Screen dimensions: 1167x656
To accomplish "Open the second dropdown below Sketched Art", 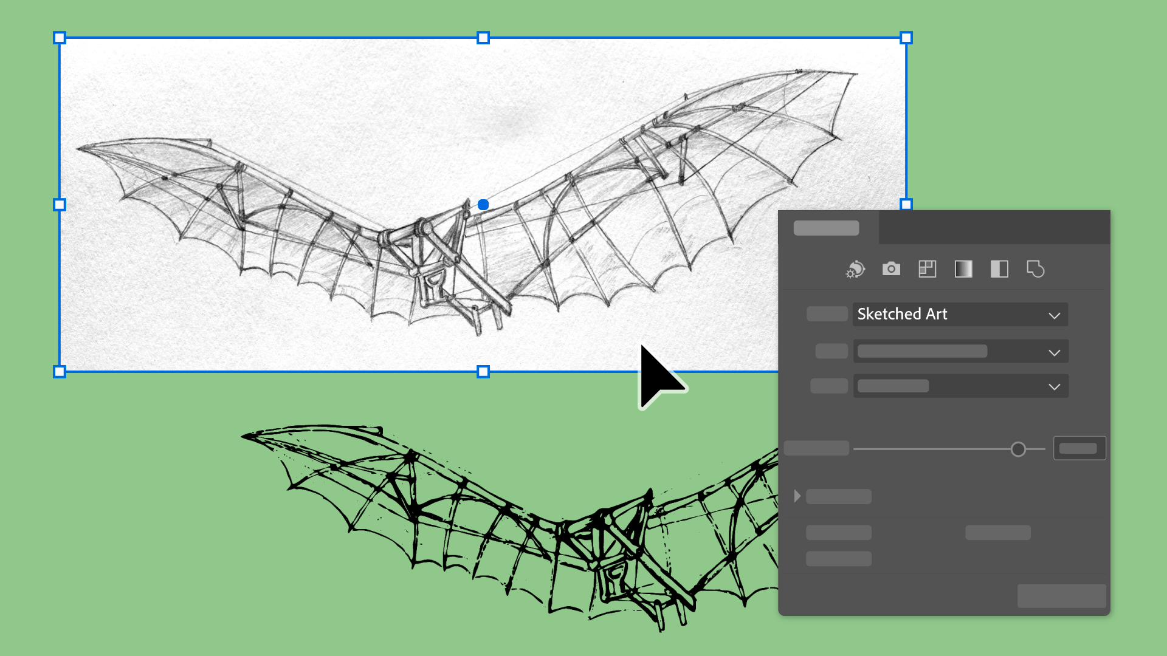I will (960, 352).
